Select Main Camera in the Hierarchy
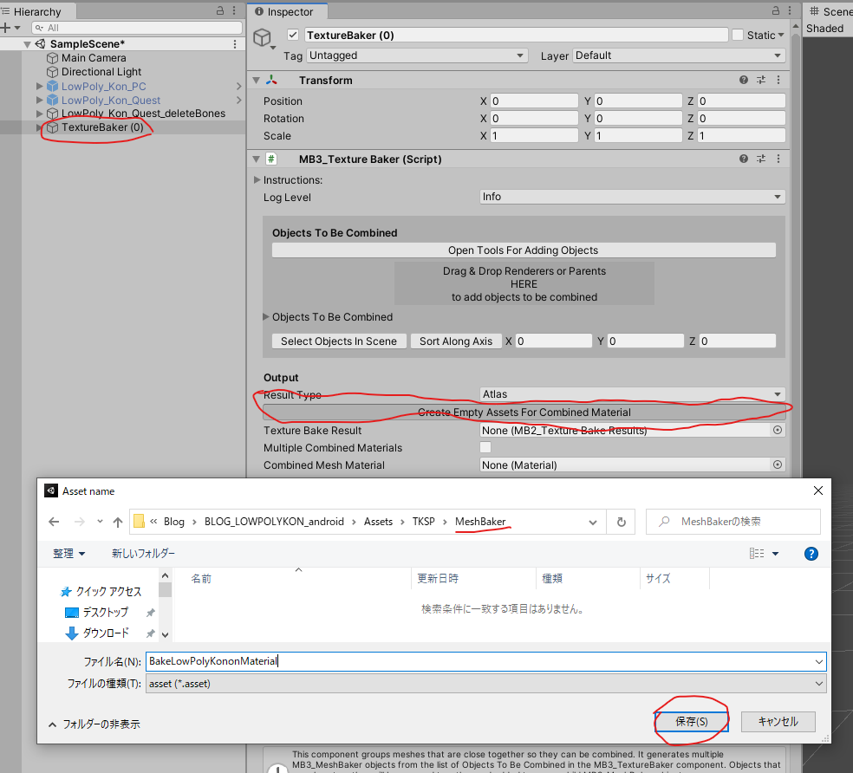The width and height of the screenshot is (853, 773). pyautogui.click(x=94, y=58)
